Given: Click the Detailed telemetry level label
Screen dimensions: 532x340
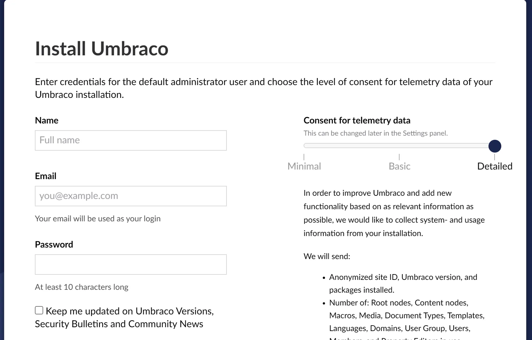Looking at the screenshot, I should (x=495, y=166).
